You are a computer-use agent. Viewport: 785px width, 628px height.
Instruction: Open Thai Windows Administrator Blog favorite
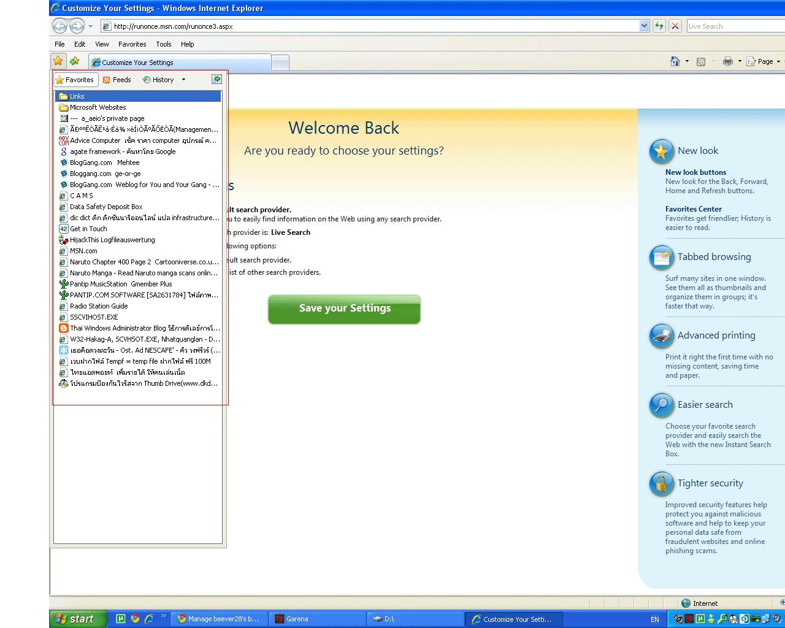138,328
